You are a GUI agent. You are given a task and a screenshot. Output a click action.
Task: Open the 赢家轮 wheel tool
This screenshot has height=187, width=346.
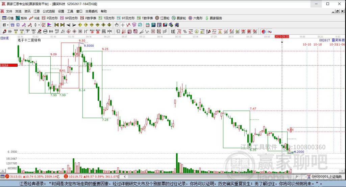[179, 18]
